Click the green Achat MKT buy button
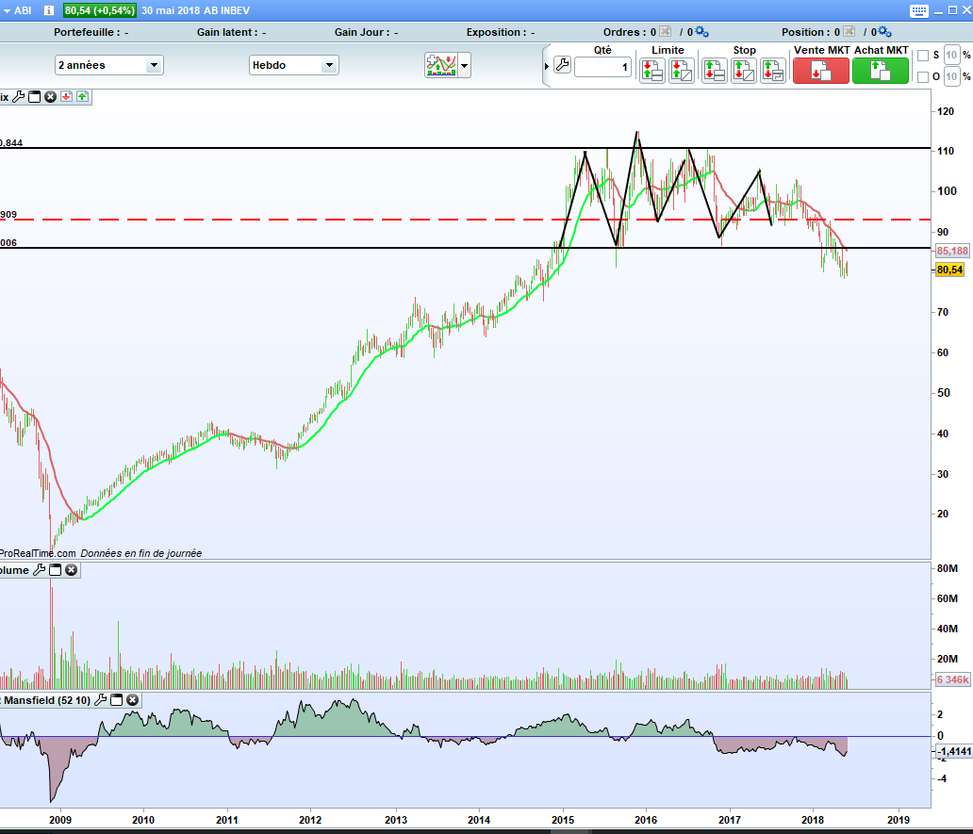 click(881, 71)
